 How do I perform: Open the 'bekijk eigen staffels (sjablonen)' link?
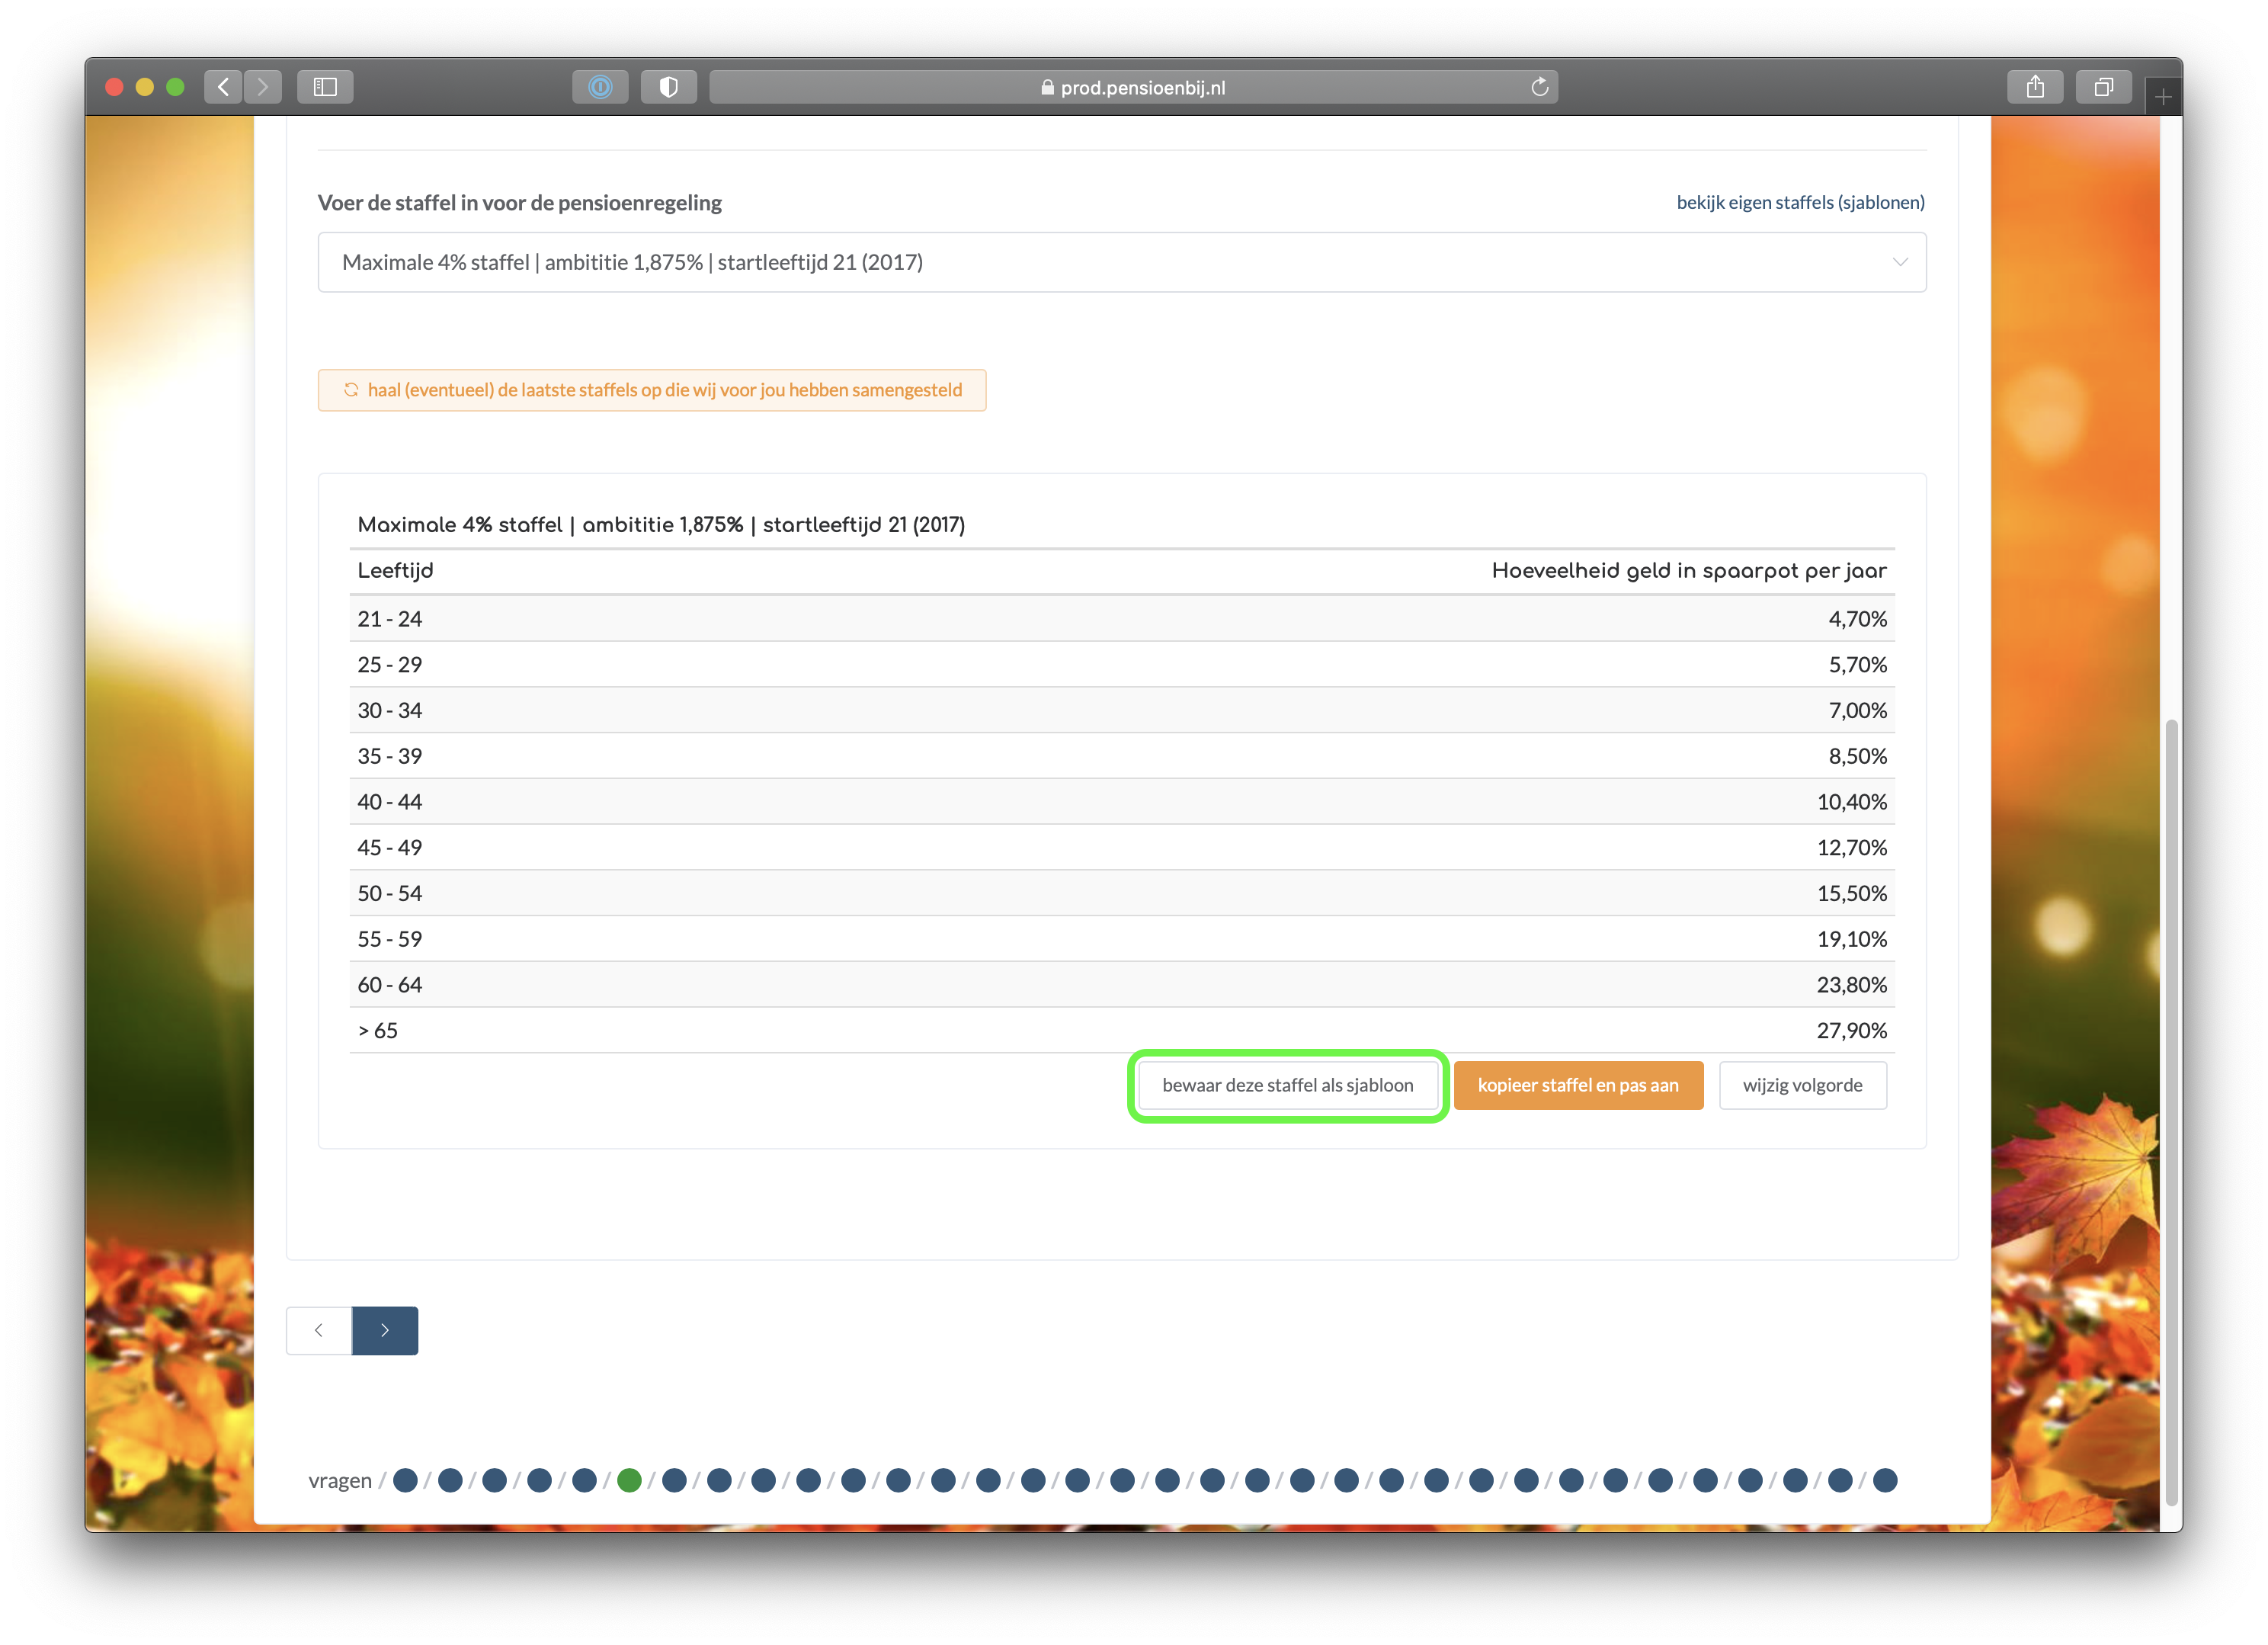pyautogui.click(x=1800, y=202)
